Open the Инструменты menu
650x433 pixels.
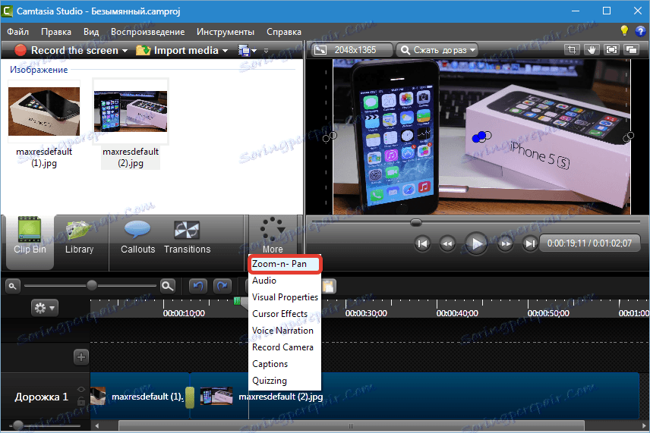tap(226, 32)
